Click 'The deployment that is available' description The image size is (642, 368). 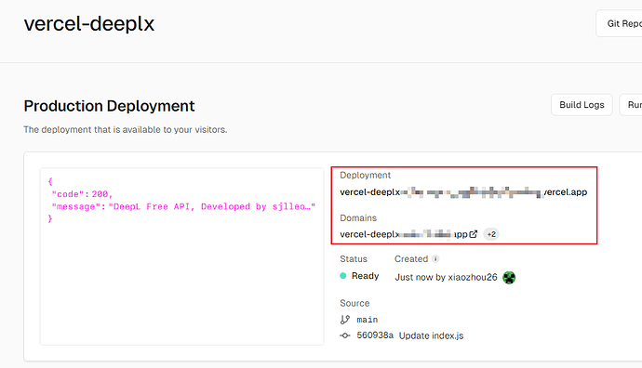[x=126, y=129]
